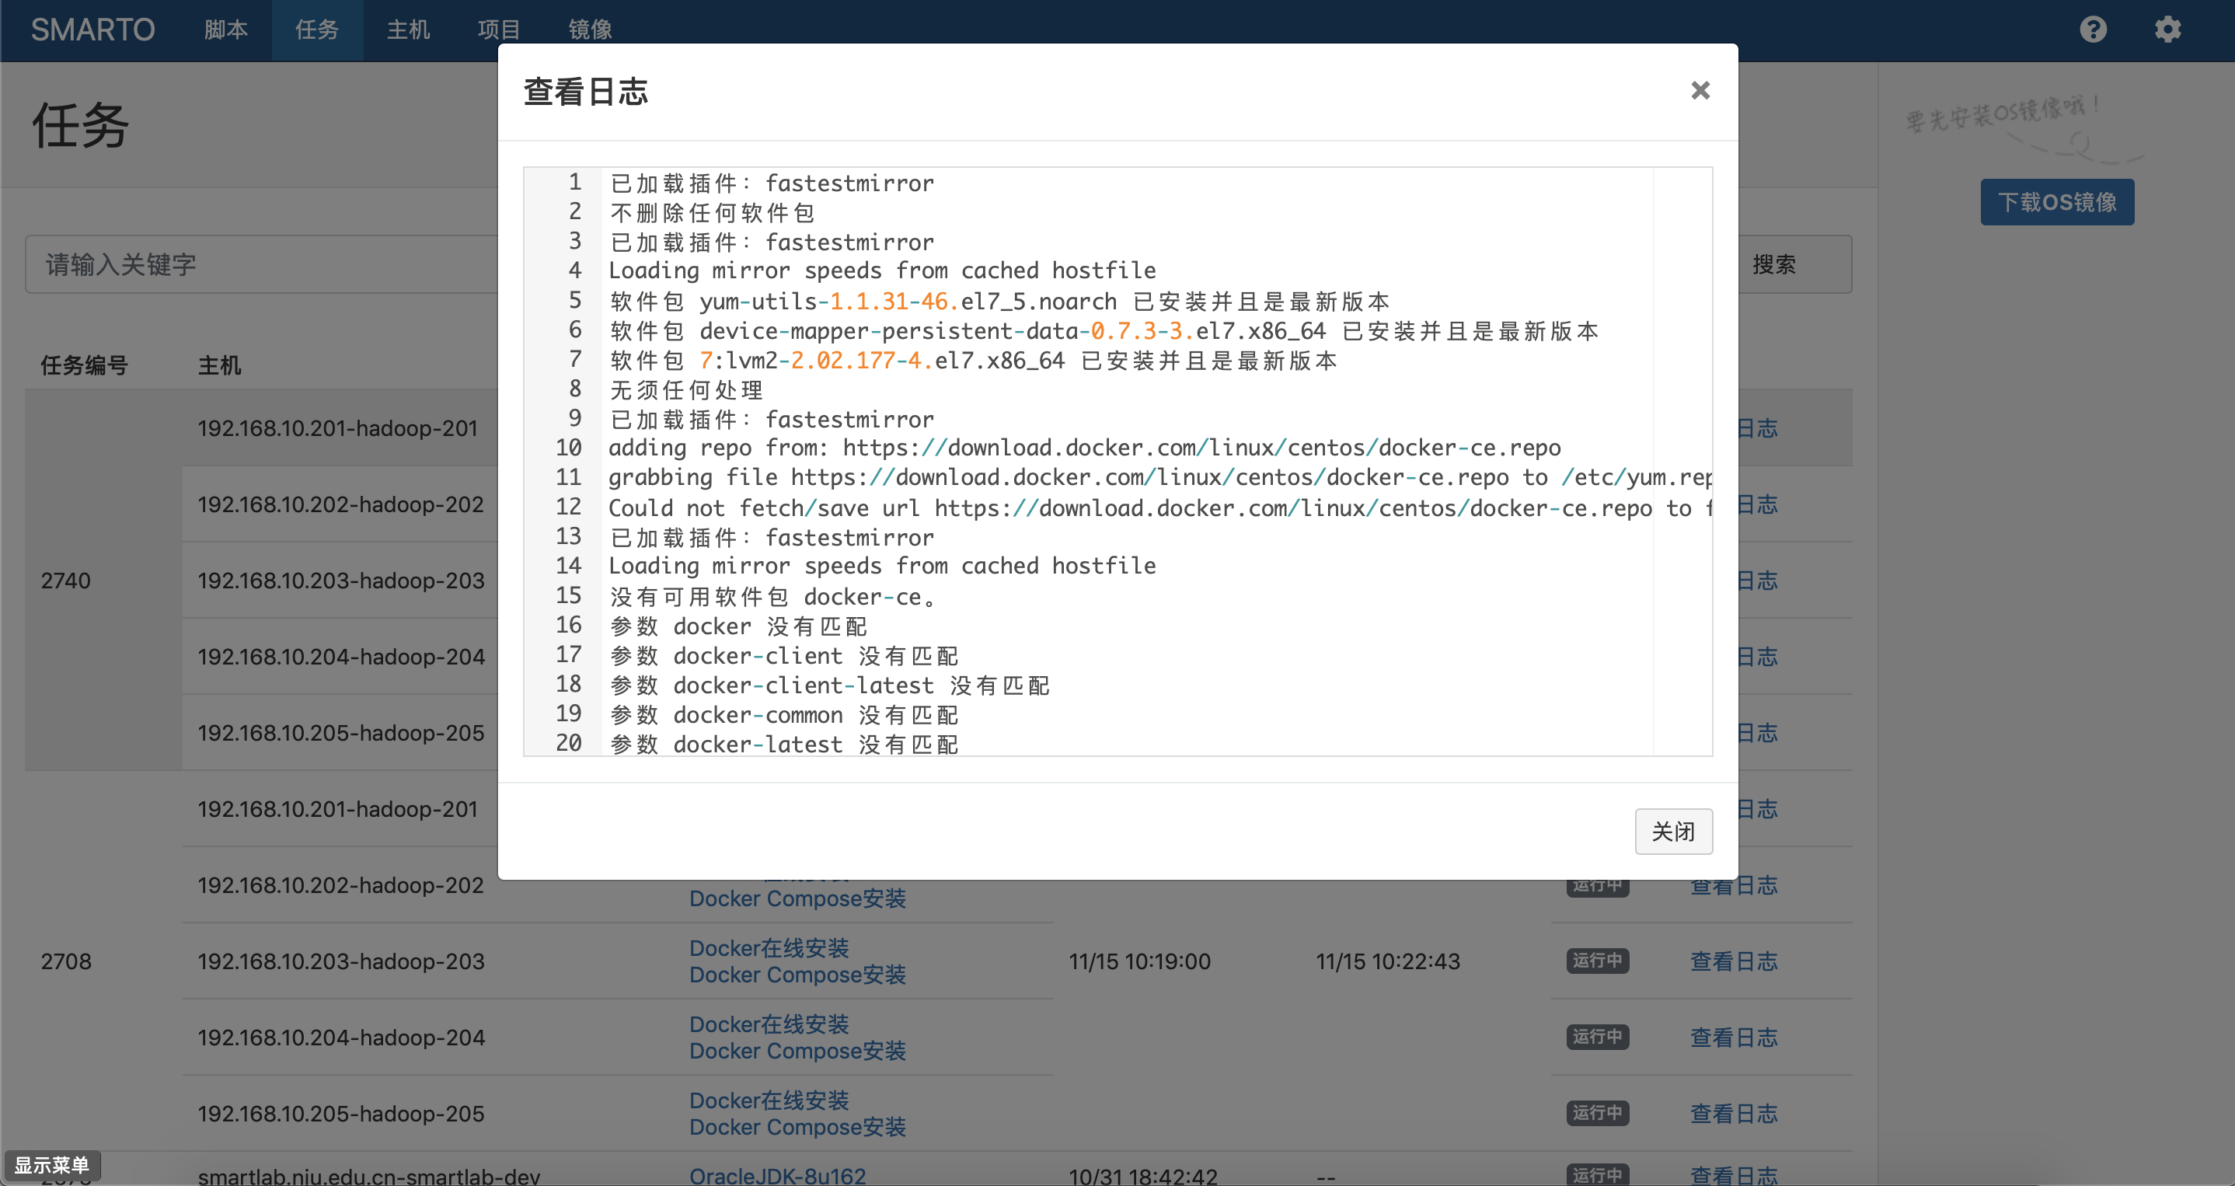Click the 搜索 button
The height and width of the screenshot is (1186, 2235).
pos(1773,263)
